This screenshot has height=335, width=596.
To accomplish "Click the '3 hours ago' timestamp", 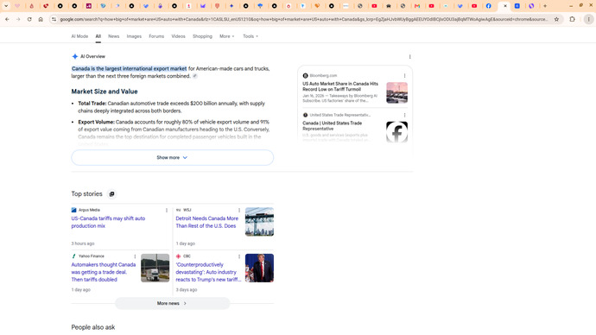I will pos(82,243).
